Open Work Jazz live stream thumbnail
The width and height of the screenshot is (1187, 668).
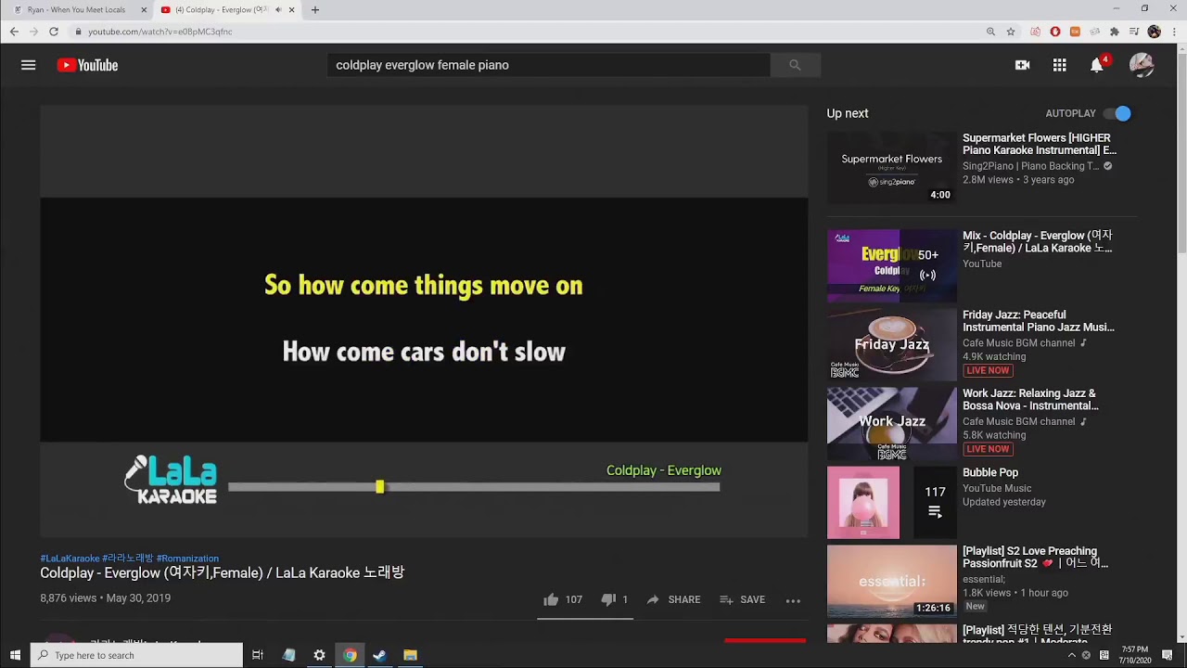pyautogui.click(x=891, y=423)
